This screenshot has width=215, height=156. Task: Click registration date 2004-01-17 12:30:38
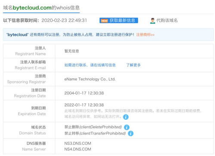[x=84, y=93]
